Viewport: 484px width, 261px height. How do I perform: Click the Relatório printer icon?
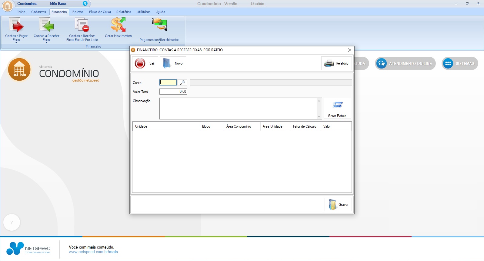click(x=329, y=63)
